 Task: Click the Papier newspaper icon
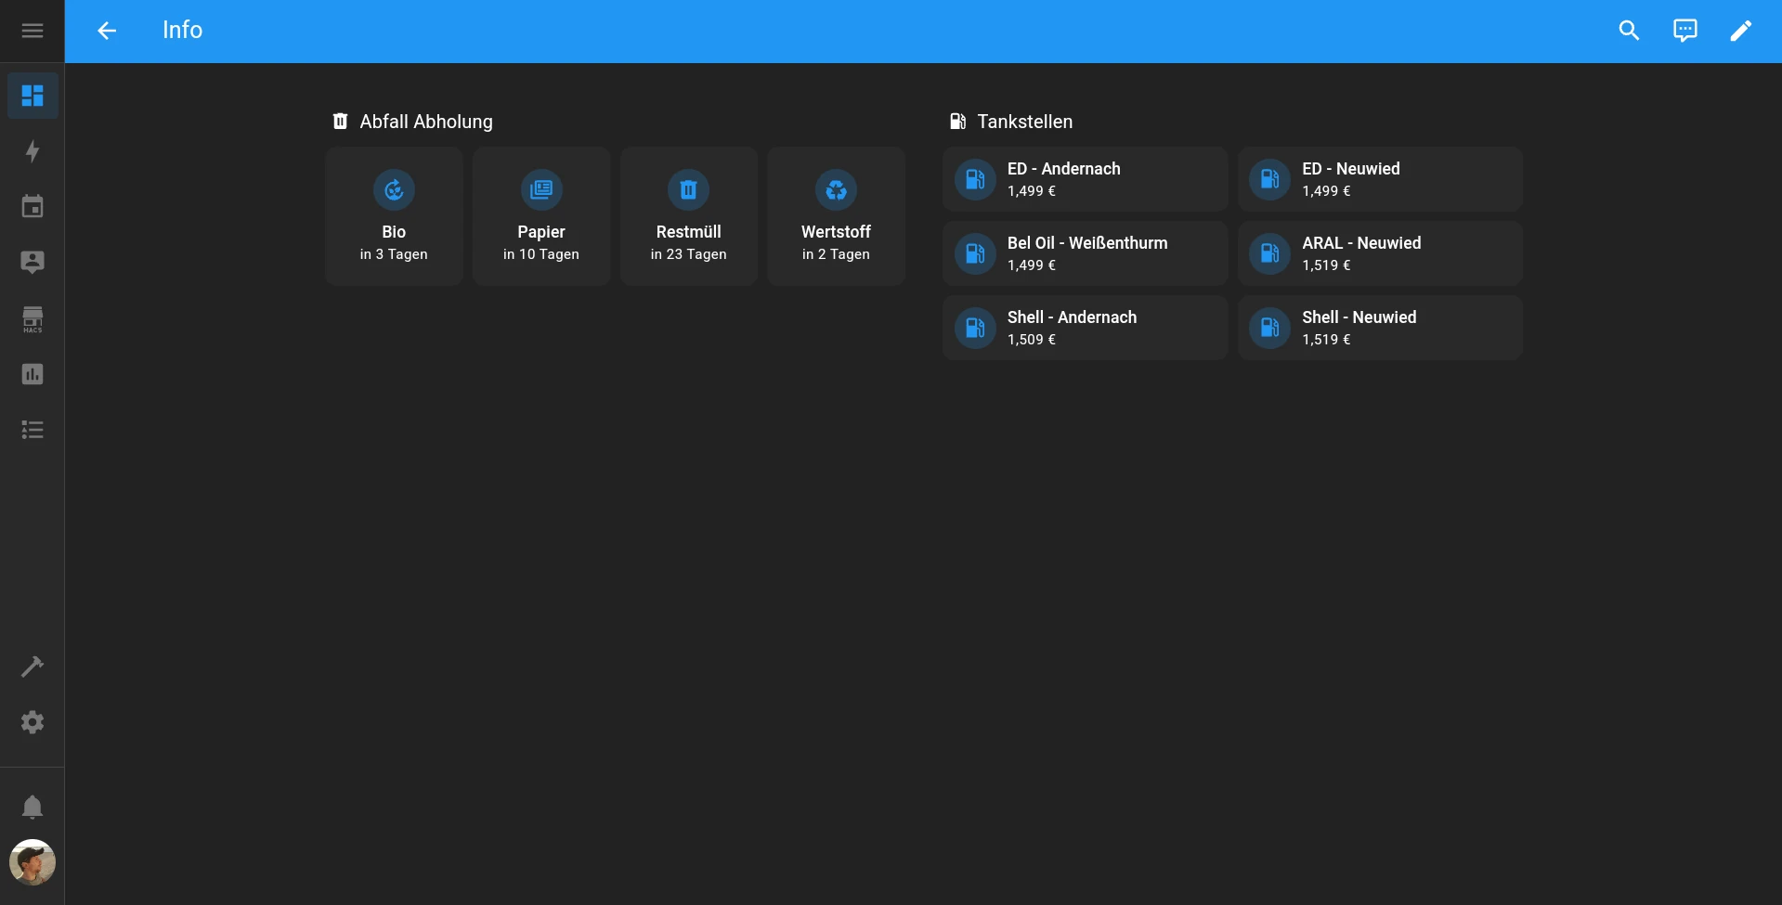(541, 190)
